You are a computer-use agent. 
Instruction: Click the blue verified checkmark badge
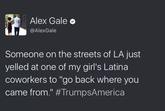point(73,21)
